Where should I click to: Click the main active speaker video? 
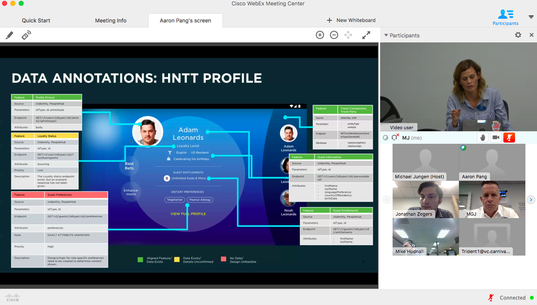click(x=458, y=87)
